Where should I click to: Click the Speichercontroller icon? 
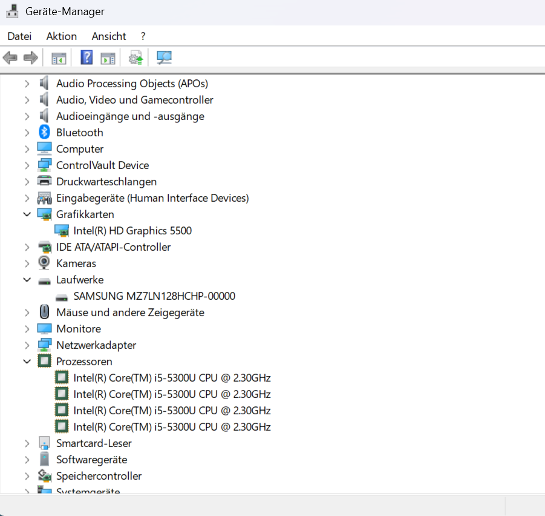coord(44,475)
